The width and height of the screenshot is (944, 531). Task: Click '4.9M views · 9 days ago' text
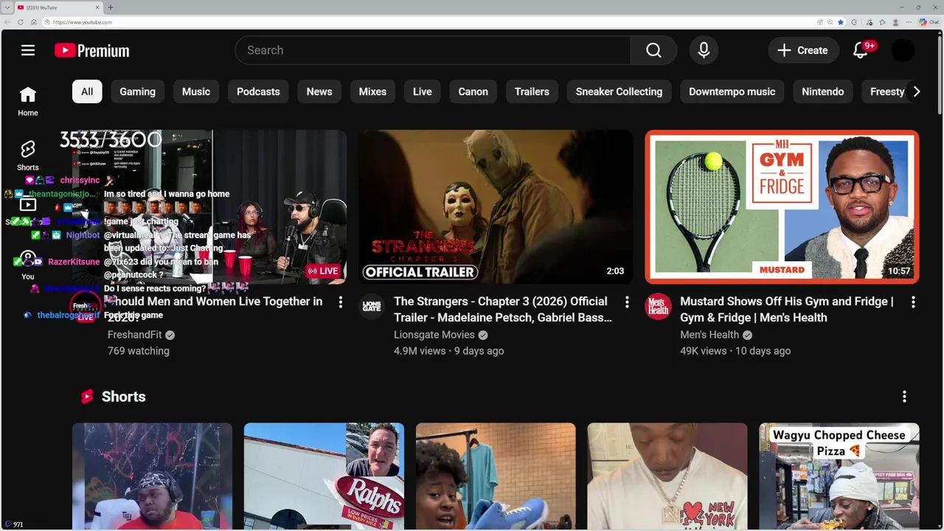click(x=449, y=351)
